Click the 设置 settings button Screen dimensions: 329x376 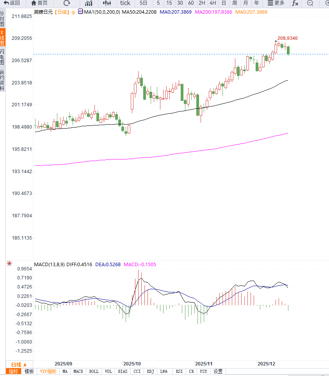[218, 371]
